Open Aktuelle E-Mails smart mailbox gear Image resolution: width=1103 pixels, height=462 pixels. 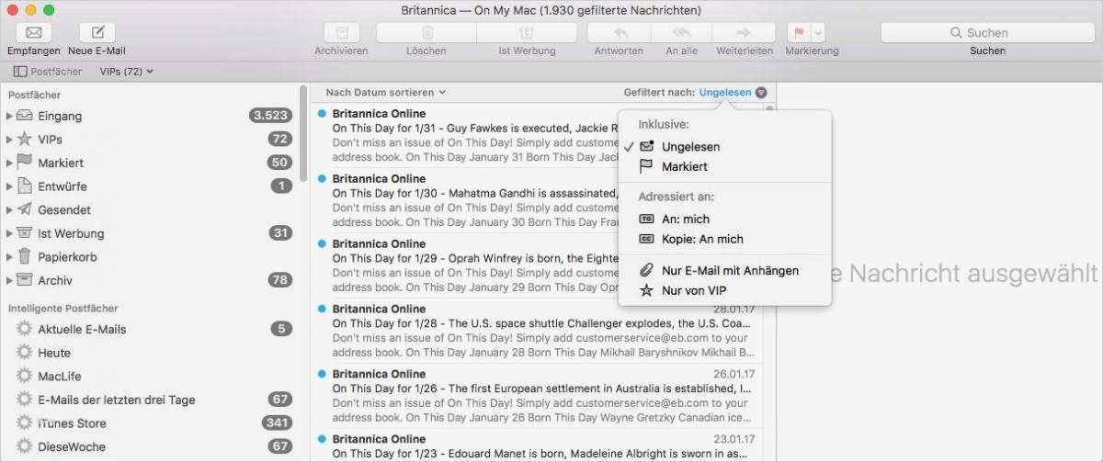(24, 329)
